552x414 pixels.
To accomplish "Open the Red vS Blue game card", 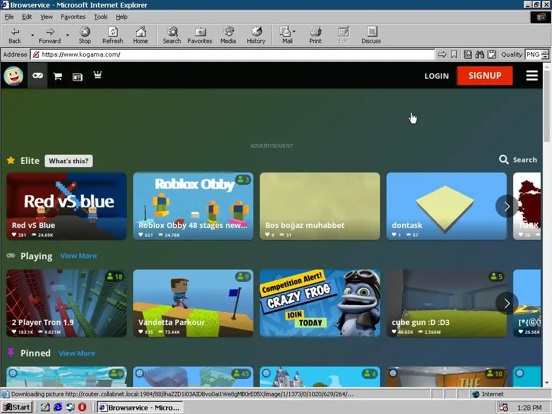I will click(x=66, y=206).
